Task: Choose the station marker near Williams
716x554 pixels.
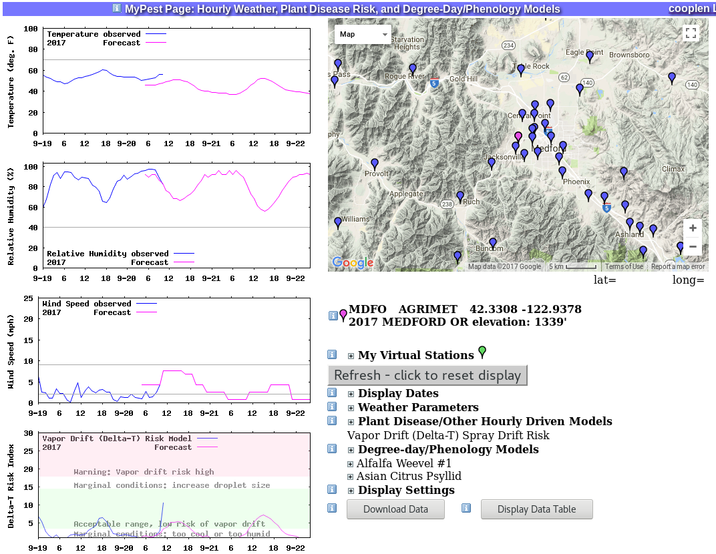Action: (338, 223)
